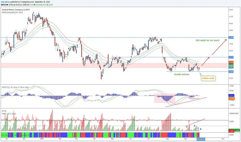Click the orange MACD signal value label
Image resolution: width=241 pixels, height=142 pixels.
point(231,99)
